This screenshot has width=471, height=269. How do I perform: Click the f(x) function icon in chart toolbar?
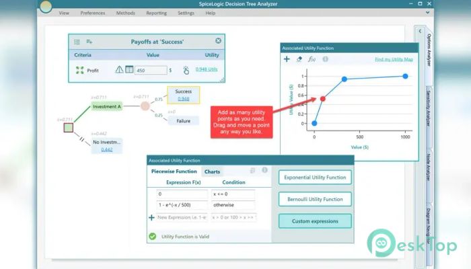[x=312, y=59]
